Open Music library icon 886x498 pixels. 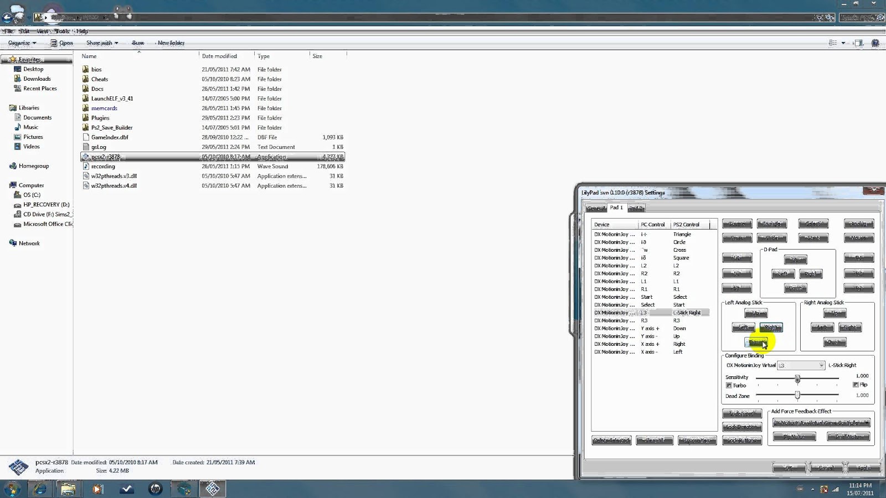pos(17,127)
